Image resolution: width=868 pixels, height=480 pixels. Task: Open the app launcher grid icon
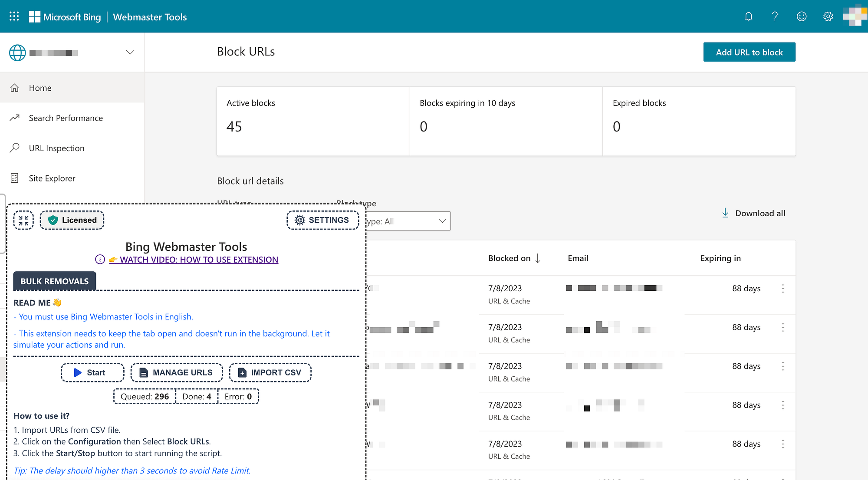tap(14, 16)
